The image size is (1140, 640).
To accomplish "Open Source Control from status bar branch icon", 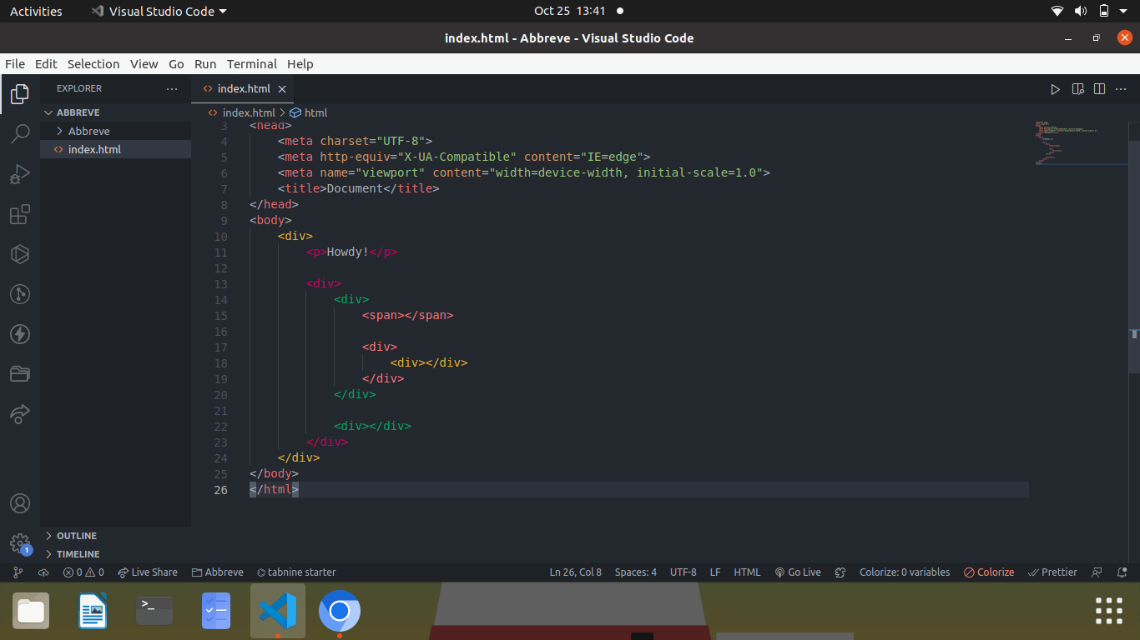I will pos(18,572).
